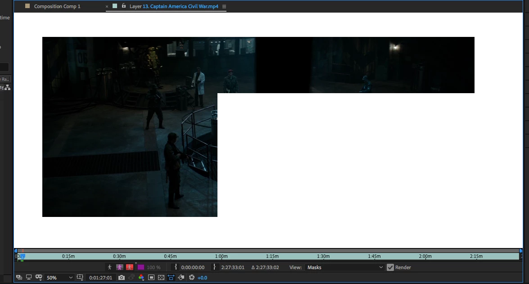
Task: Click the Out point timecode 2:27:33:01
Action: tap(233, 267)
